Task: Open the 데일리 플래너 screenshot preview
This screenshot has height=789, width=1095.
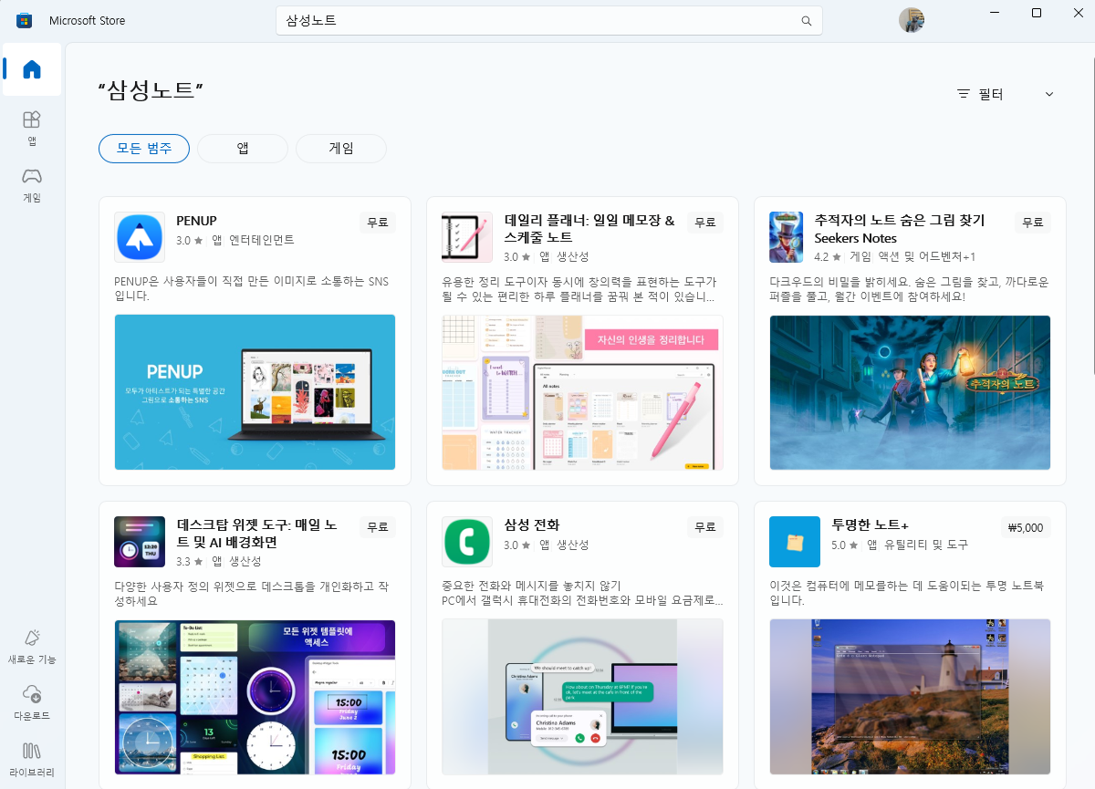Action: point(582,392)
